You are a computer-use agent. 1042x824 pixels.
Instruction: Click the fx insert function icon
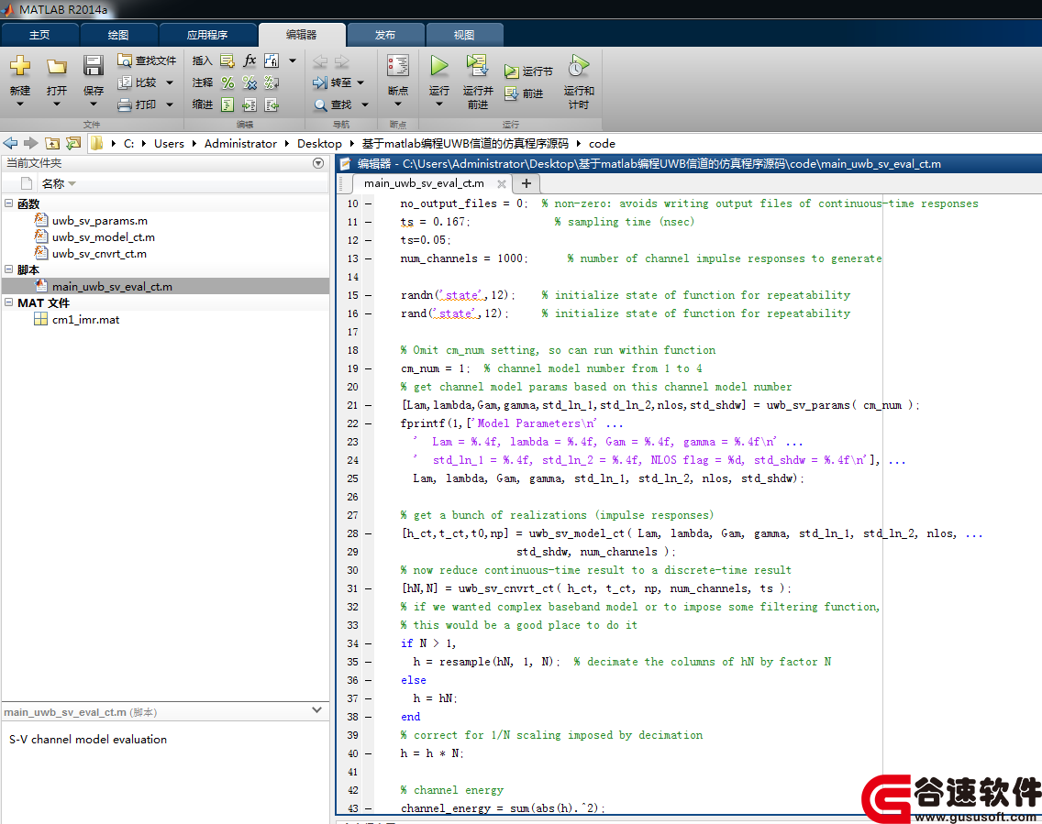tap(249, 60)
